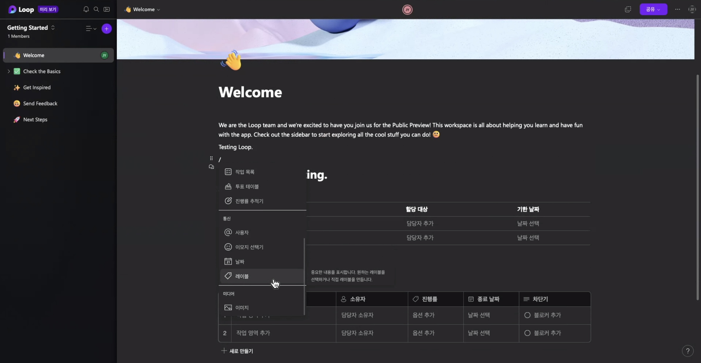This screenshot has width=701, height=363.
Task: Click the Welcome page title
Action: (250, 92)
